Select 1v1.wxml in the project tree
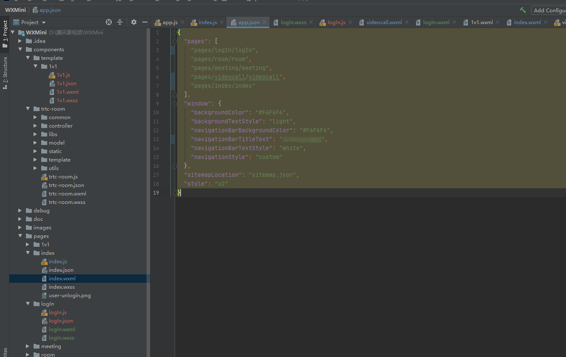 (x=68, y=92)
